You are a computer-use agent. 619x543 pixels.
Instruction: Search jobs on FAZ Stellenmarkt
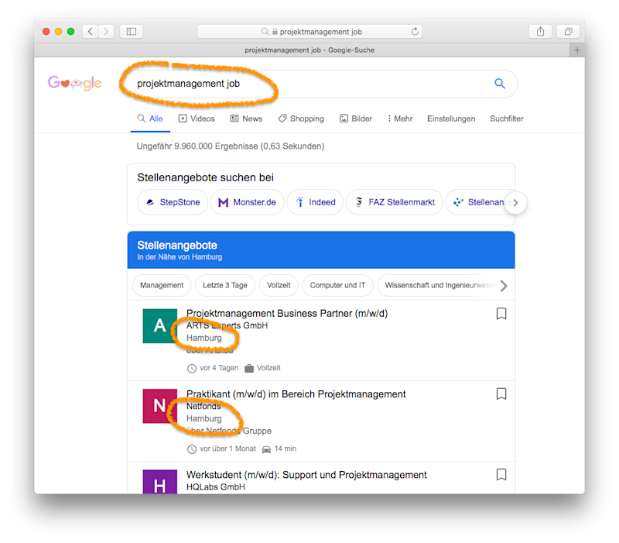coord(395,202)
